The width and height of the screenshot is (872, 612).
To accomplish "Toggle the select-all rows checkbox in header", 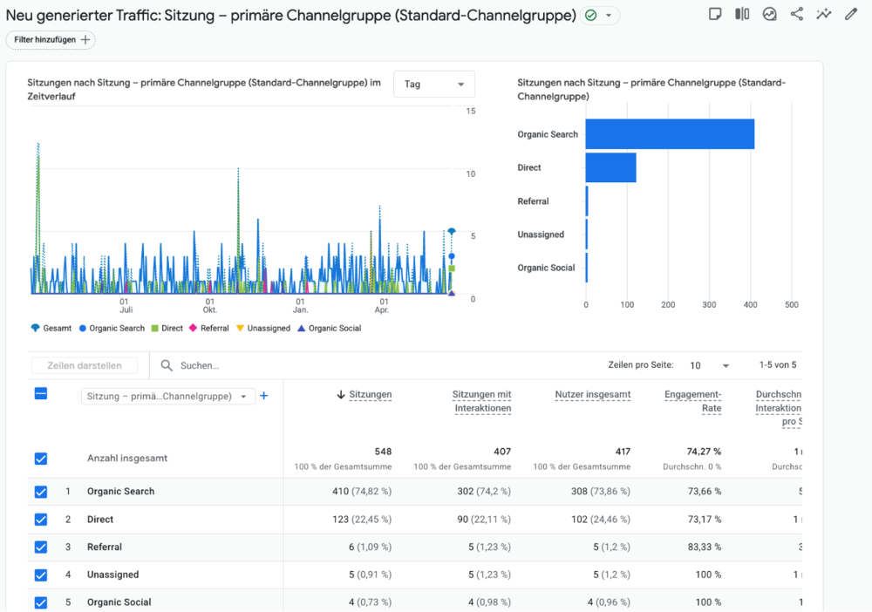I will [41, 394].
